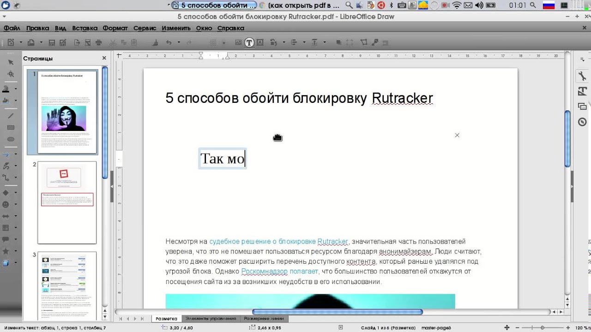Toggle the display grid icon
The image size is (591, 332).
213,42
